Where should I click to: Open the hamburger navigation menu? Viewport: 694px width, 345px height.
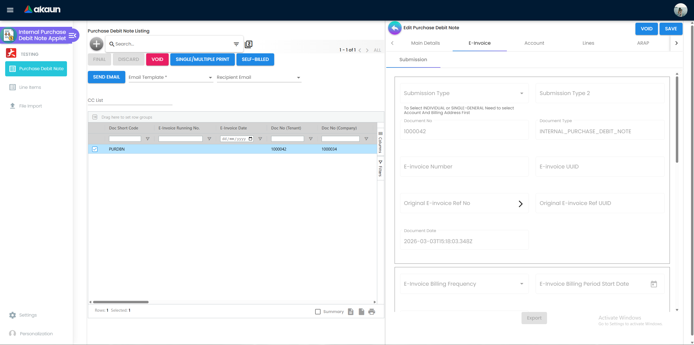(x=10, y=10)
